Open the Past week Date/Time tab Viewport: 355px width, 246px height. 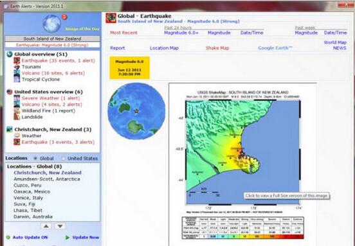[x=335, y=33]
